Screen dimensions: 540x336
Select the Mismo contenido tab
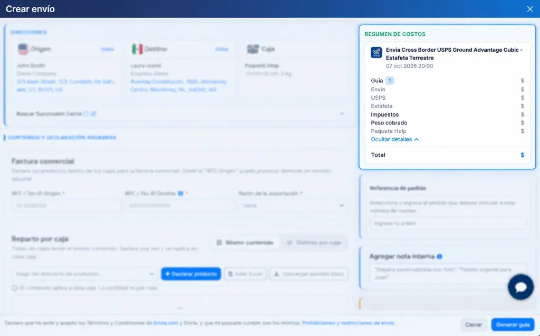(x=245, y=243)
